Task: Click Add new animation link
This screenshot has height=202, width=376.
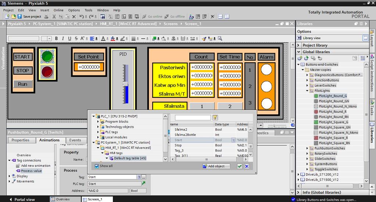Action: (x=36, y=166)
